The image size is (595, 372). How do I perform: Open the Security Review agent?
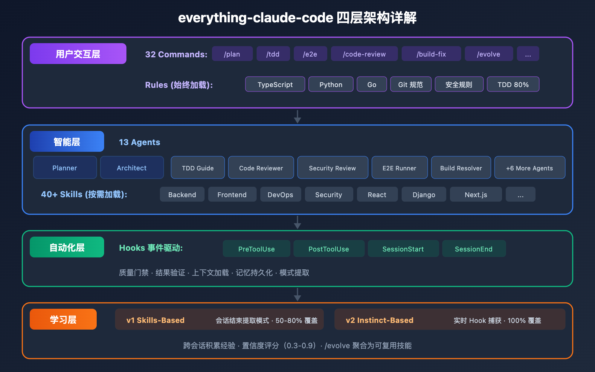click(x=332, y=167)
